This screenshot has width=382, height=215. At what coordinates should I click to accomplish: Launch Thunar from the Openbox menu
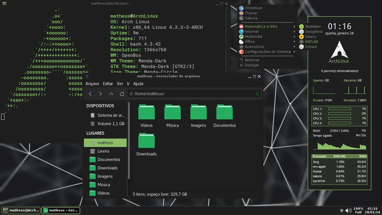pos(248,13)
